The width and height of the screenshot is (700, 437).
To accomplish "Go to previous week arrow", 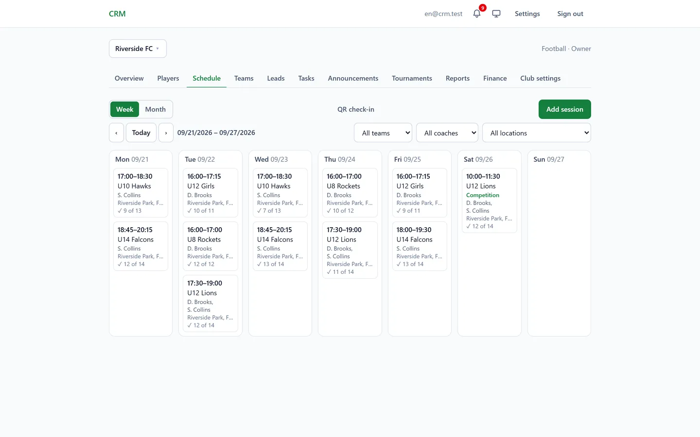I will (116, 133).
